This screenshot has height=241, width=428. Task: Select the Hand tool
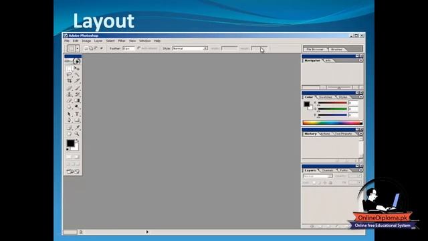(x=70, y=134)
